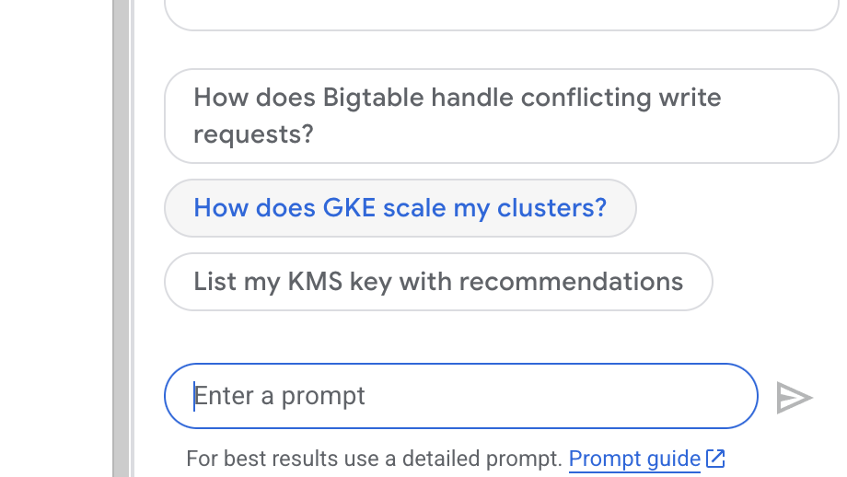
Task: Click the external link icon beside Prompt guide
Action: click(x=715, y=458)
